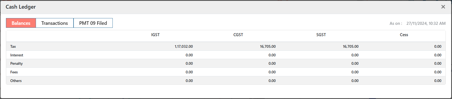The height and width of the screenshot is (99, 452).
Task: Click the Tax row label
Action: pyautogui.click(x=13, y=46)
